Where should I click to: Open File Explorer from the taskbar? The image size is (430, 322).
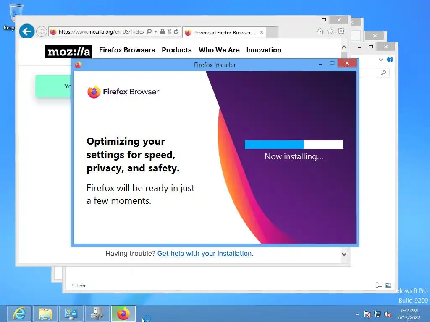[x=45, y=314]
